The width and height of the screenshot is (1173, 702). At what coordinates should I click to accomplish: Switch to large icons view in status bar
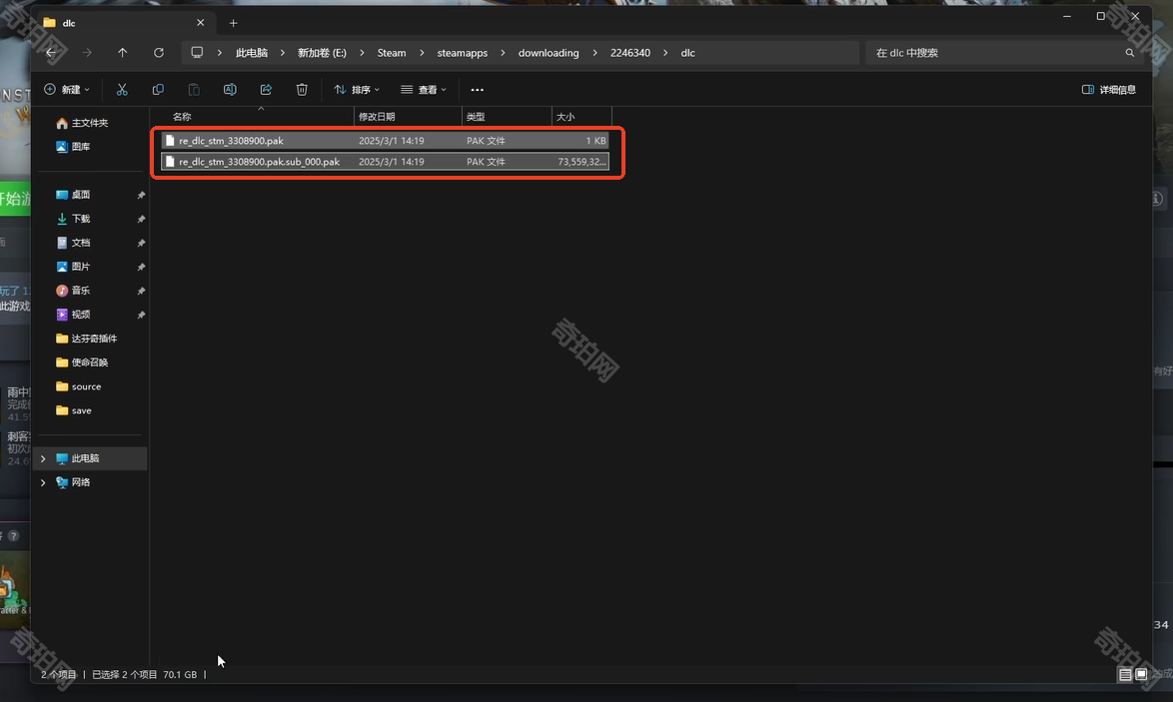[1141, 675]
